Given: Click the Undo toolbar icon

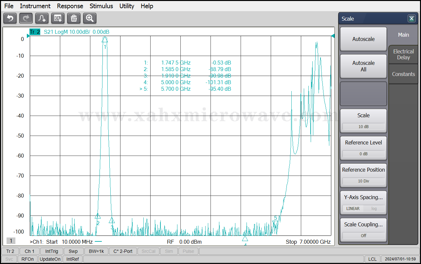Looking at the screenshot, I should point(10,18).
